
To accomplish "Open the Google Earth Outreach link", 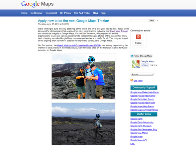I will [x=141, y=126].
